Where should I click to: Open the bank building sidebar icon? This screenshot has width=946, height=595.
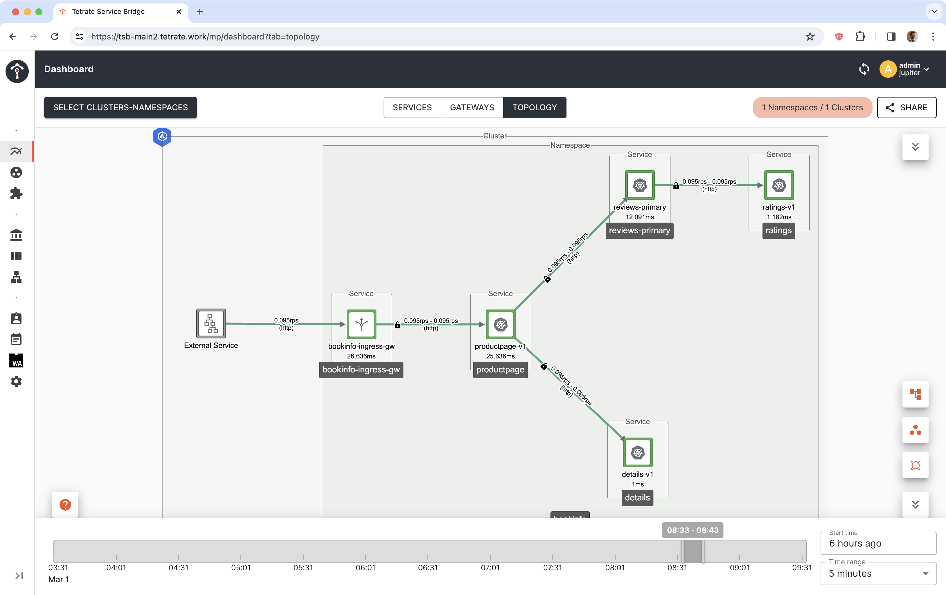coord(16,235)
